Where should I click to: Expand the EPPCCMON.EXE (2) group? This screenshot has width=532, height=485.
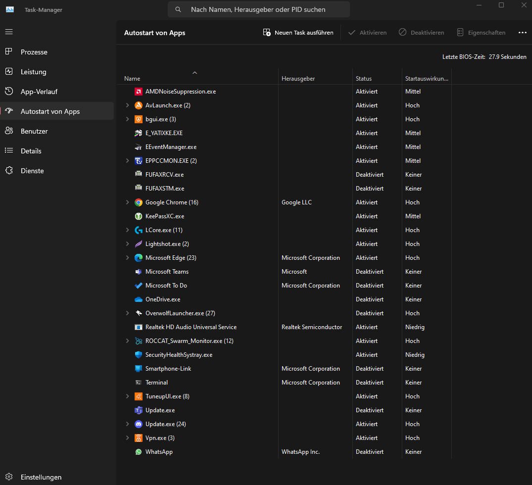click(x=128, y=161)
